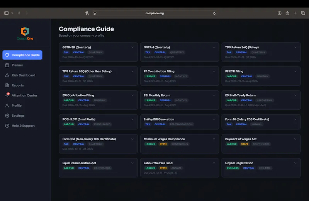Expand the Labour Welfare Fund card
The height and width of the screenshot is (201, 309).
point(214,163)
